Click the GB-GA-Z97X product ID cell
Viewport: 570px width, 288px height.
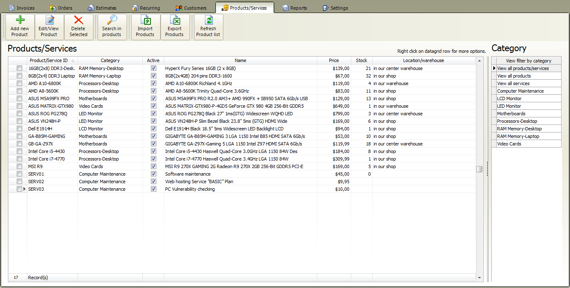[x=52, y=144]
